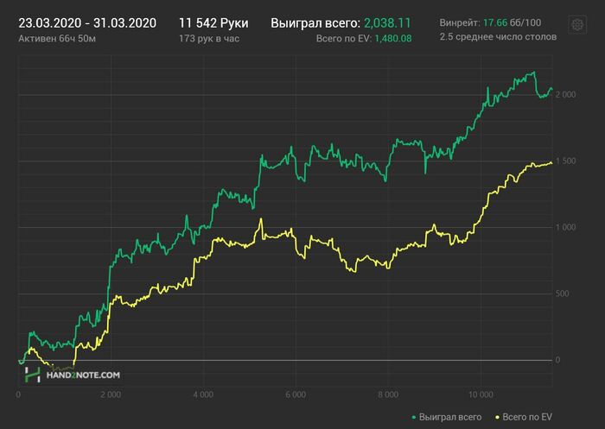Click the date range 23.03.2020 - 31.03.2020

click(87, 23)
